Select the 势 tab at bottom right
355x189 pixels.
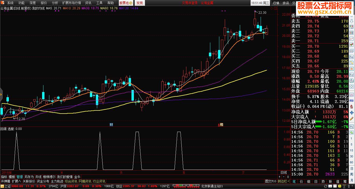pyautogui.click(x=323, y=181)
